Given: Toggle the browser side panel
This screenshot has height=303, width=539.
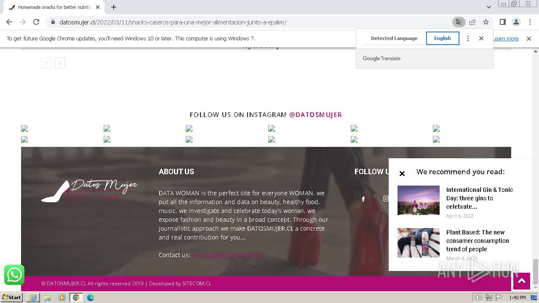Looking at the screenshot, I should (x=502, y=22).
